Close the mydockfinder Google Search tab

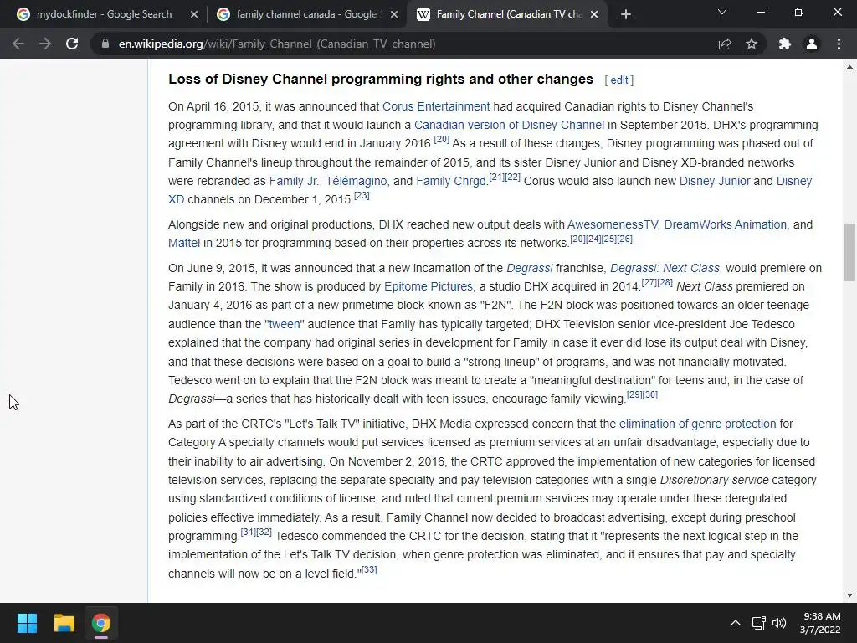point(194,14)
